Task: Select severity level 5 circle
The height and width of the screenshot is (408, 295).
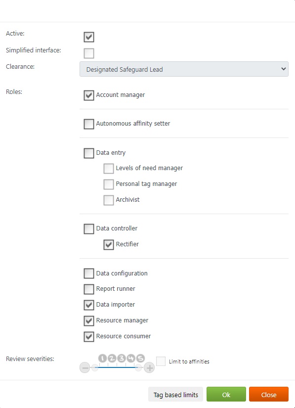Action: coord(140,359)
